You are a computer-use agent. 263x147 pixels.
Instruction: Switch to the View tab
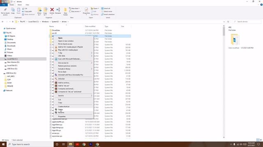[28, 5]
